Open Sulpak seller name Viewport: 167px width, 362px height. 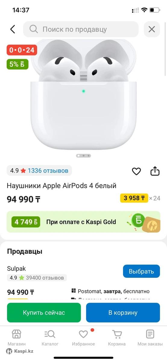[16, 268]
